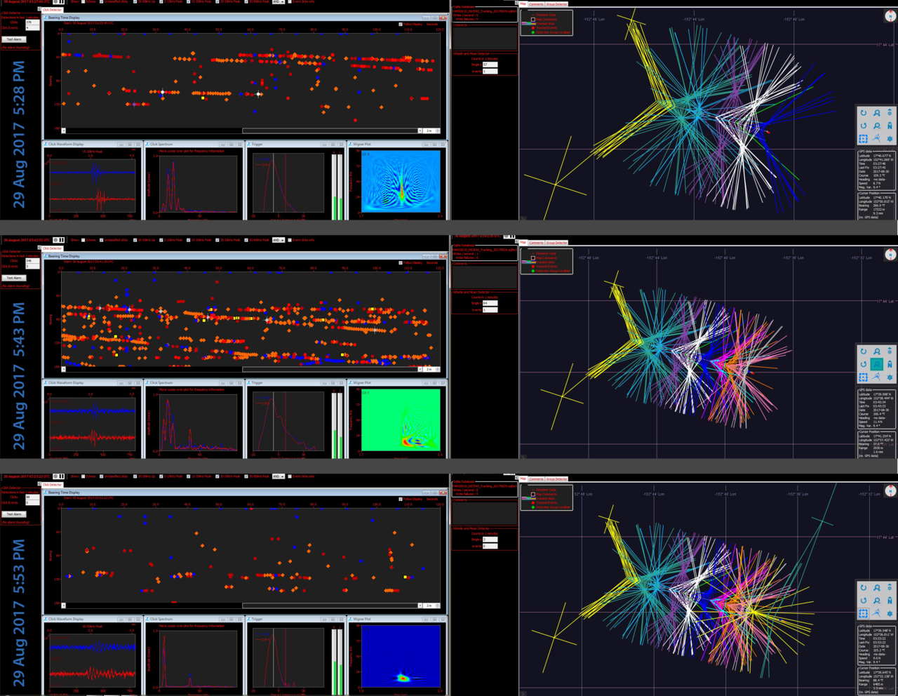The image size is (898, 696).
Task: Click dashed-square area select icon on 5:53 PM map
Action: (864, 613)
